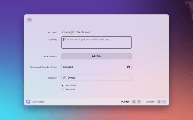193x120 pixels.
Task: Click the Add Status title
Action: click(38, 102)
